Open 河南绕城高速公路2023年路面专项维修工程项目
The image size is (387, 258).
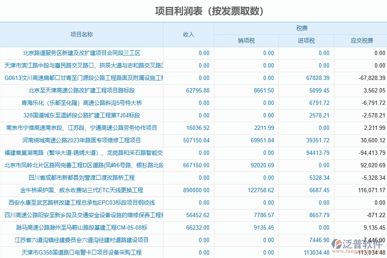click(x=83, y=140)
